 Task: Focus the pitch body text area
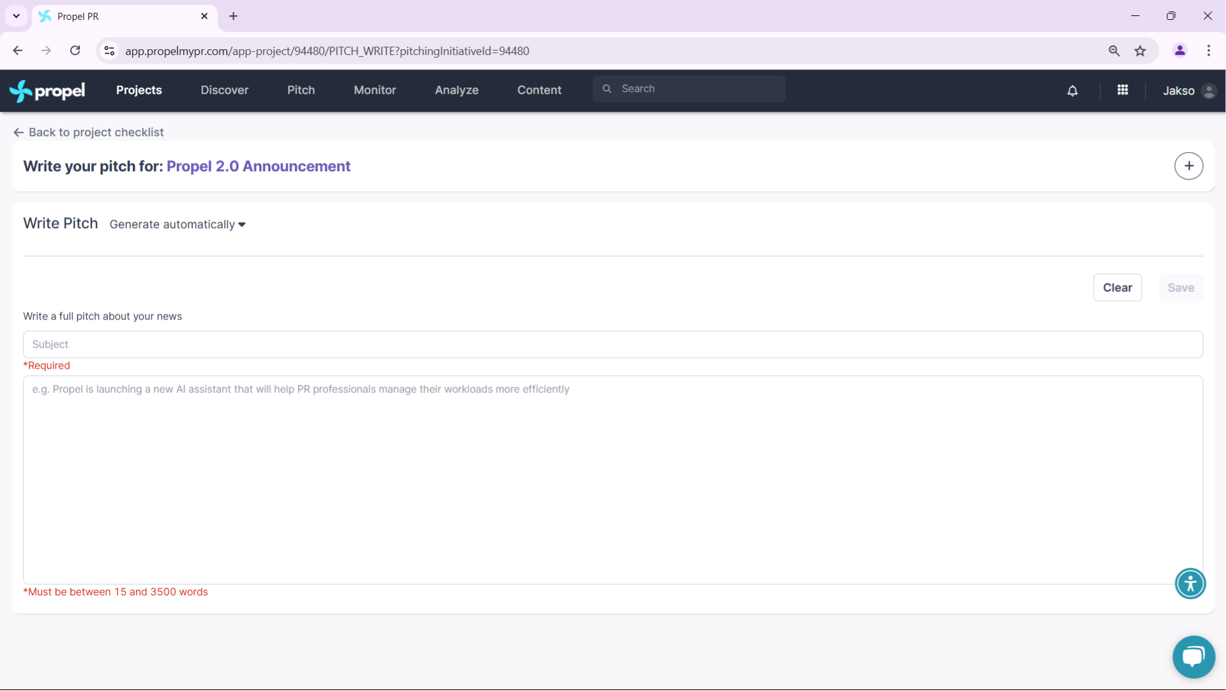coord(613,480)
